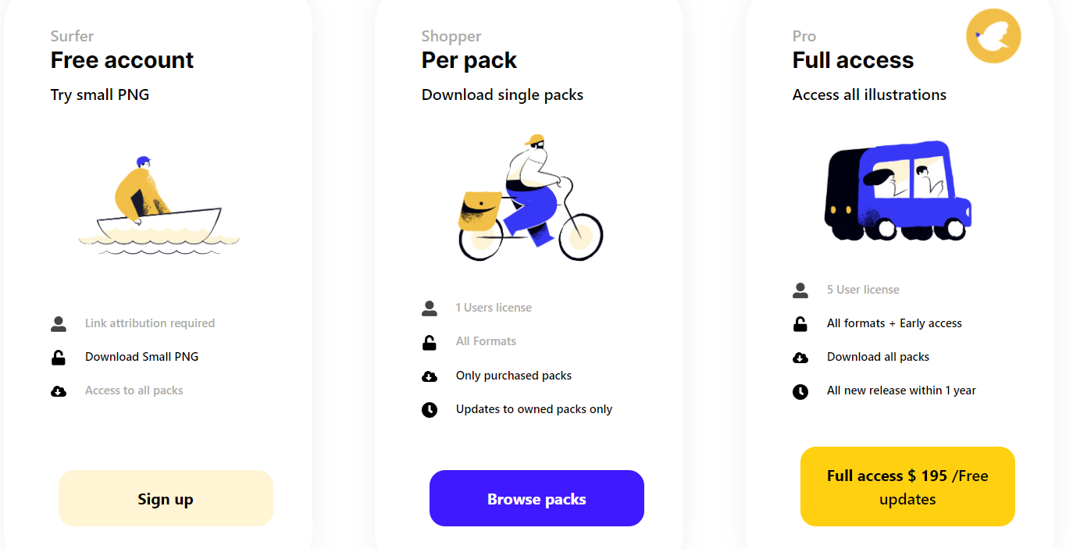Click user icon beside Link attribution required
This screenshot has width=1073, height=549.
point(59,323)
